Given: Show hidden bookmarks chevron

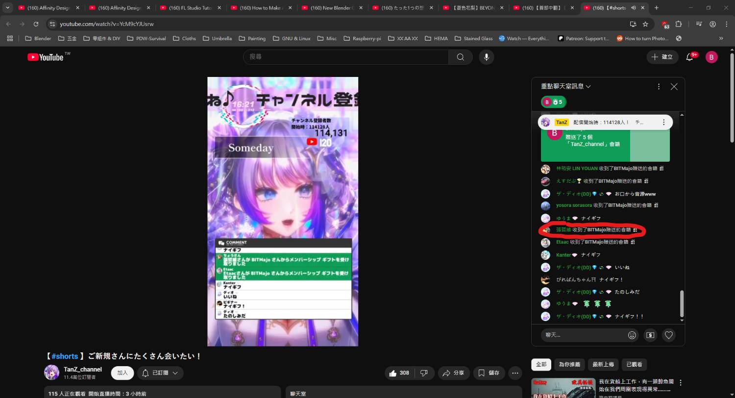Looking at the screenshot, I should click(x=721, y=38).
